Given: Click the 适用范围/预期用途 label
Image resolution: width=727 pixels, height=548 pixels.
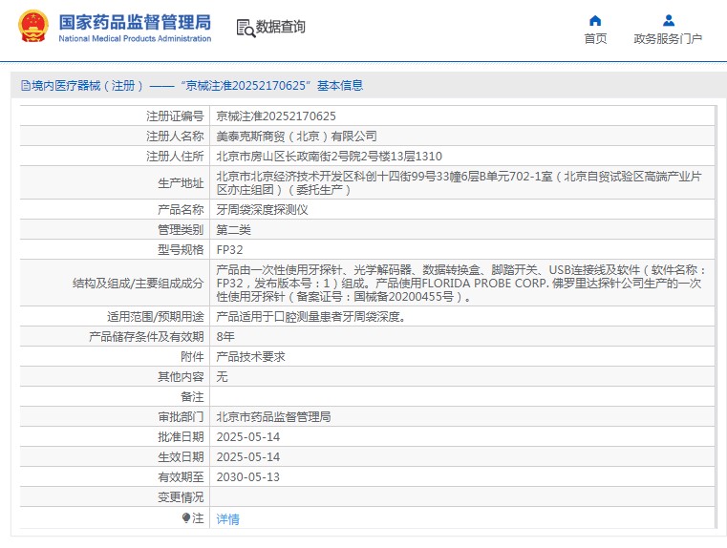Looking at the screenshot, I should pyautogui.click(x=156, y=316).
